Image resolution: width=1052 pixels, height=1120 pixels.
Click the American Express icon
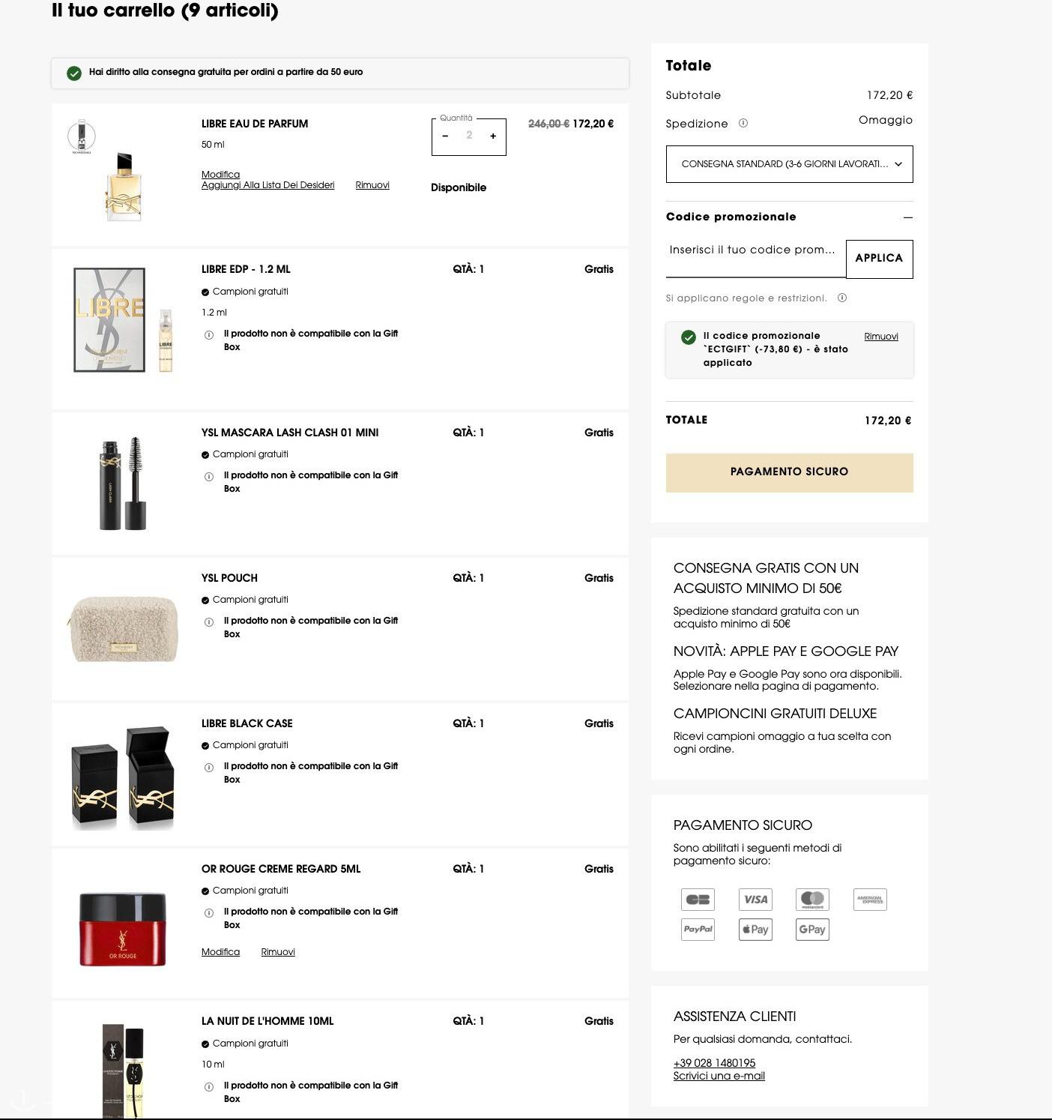click(870, 899)
